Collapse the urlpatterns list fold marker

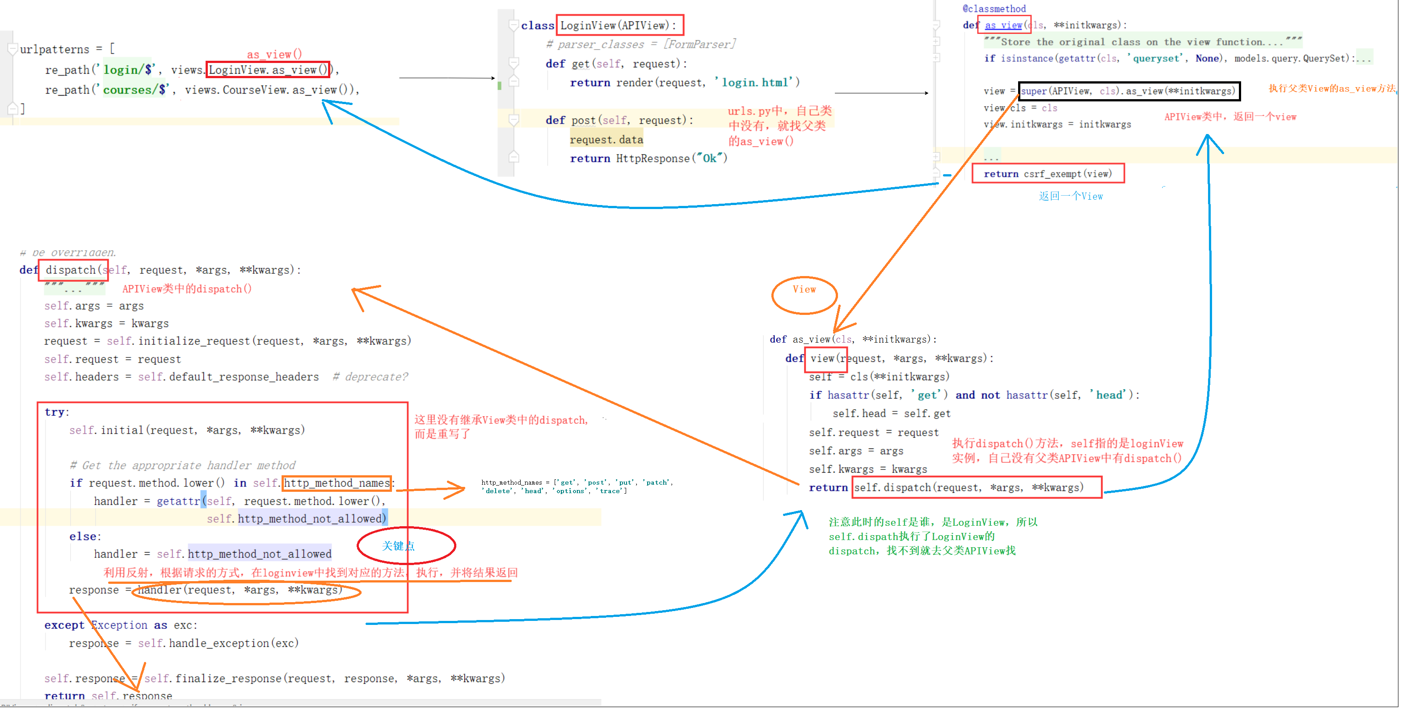pos(12,49)
